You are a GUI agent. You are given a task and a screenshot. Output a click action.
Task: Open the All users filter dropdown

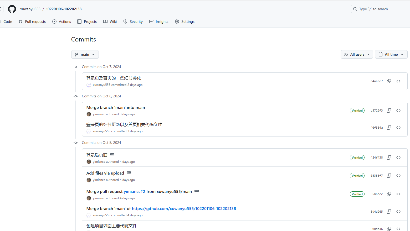(x=357, y=54)
